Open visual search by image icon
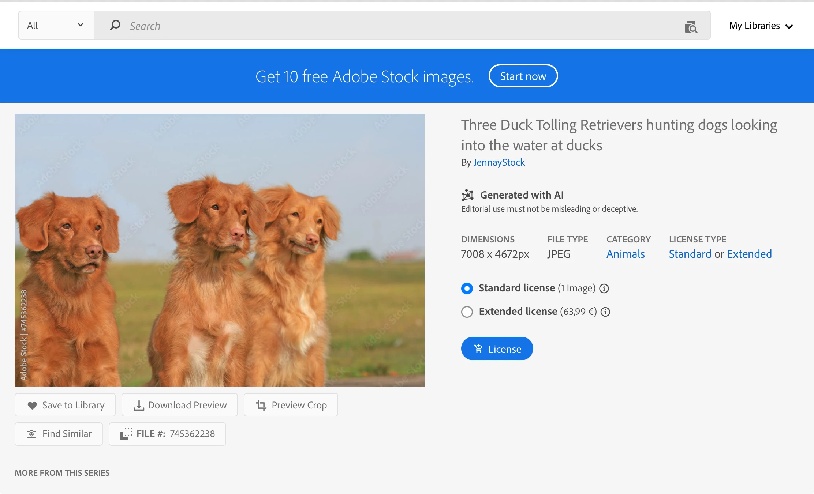The height and width of the screenshot is (494, 814). [691, 27]
